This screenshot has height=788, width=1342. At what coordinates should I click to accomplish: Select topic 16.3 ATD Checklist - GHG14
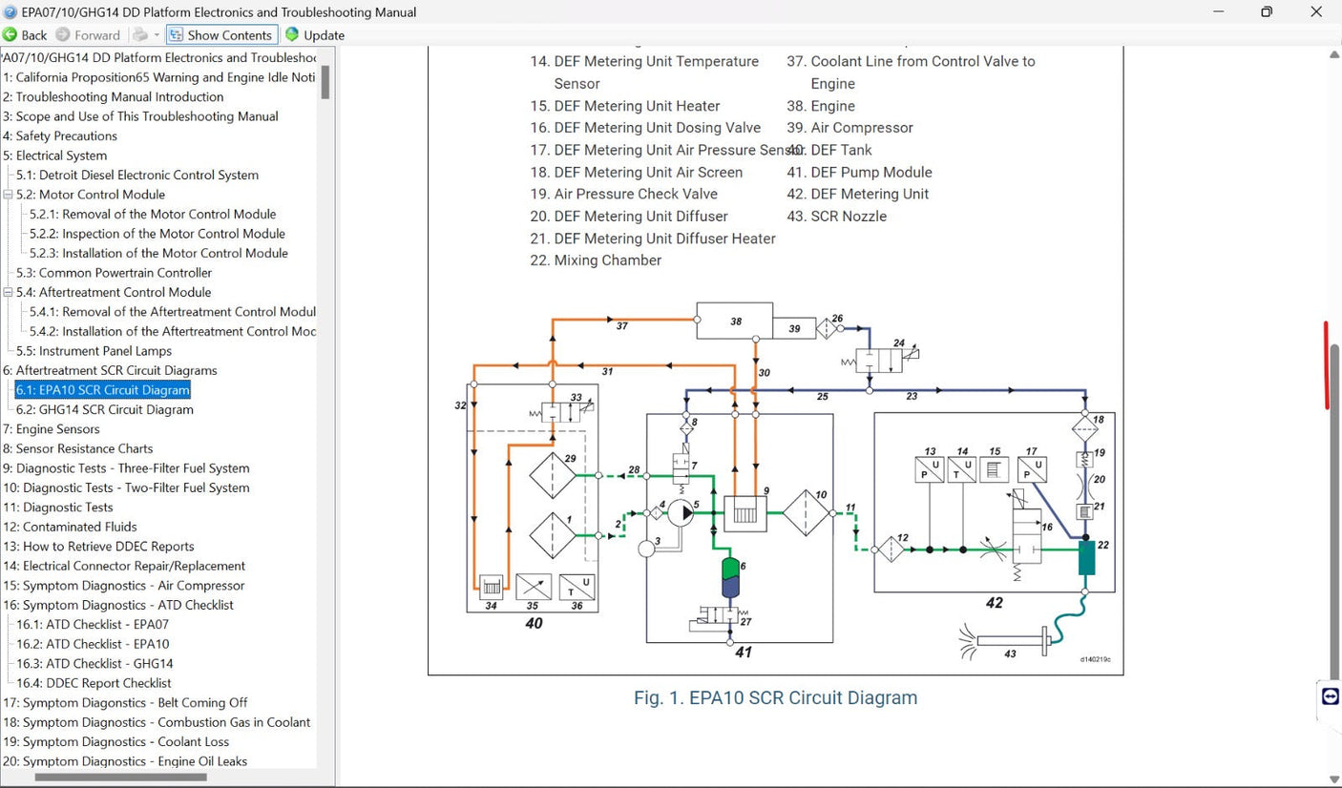[x=95, y=663]
